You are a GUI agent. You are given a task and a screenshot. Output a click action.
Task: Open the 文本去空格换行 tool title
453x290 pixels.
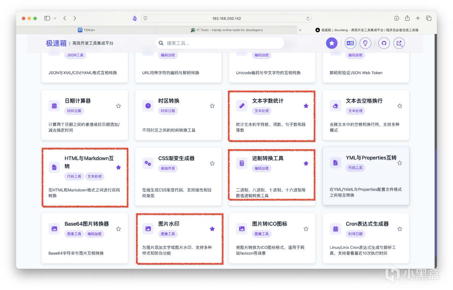[x=364, y=101]
